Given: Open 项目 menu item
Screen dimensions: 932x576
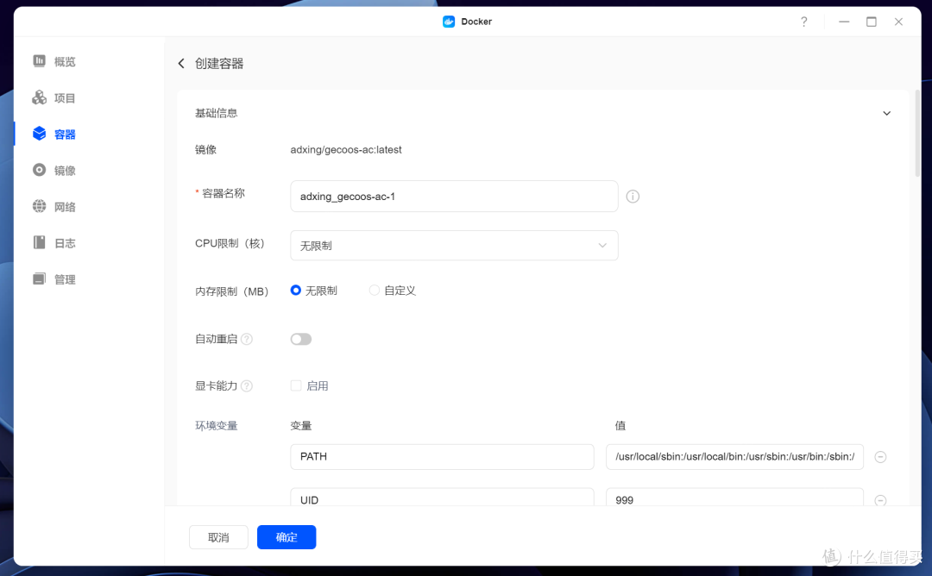Looking at the screenshot, I should pos(65,98).
